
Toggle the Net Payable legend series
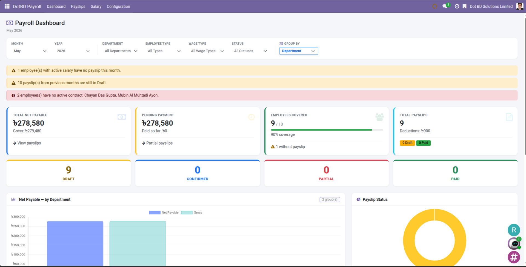(x=164, y=213)
